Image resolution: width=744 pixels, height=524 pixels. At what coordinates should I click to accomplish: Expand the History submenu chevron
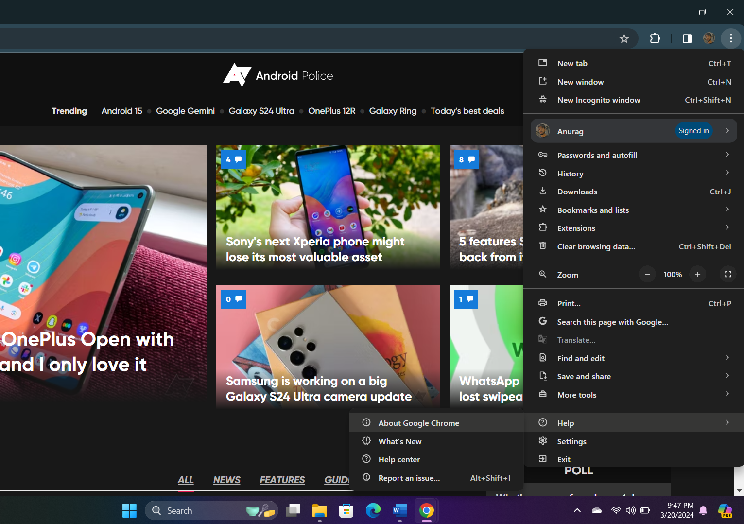tap(727, 173)
